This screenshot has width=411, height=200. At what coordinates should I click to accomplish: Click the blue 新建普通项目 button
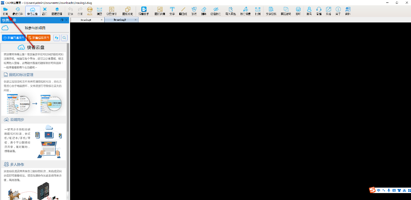pos(13,38)
